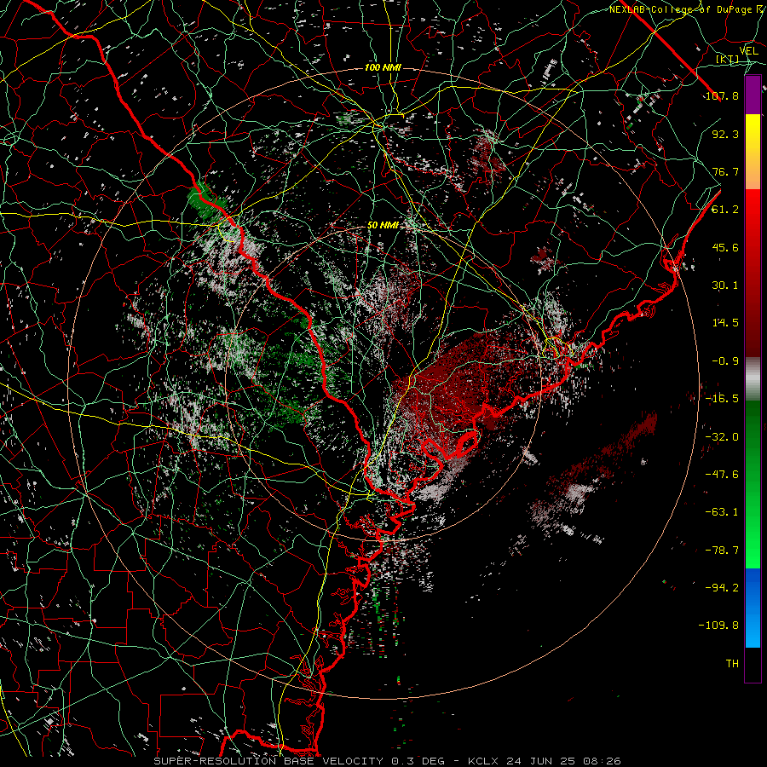Click the -16.5 velocity scale value
This screenshot has width=767, height=767.
722,399
